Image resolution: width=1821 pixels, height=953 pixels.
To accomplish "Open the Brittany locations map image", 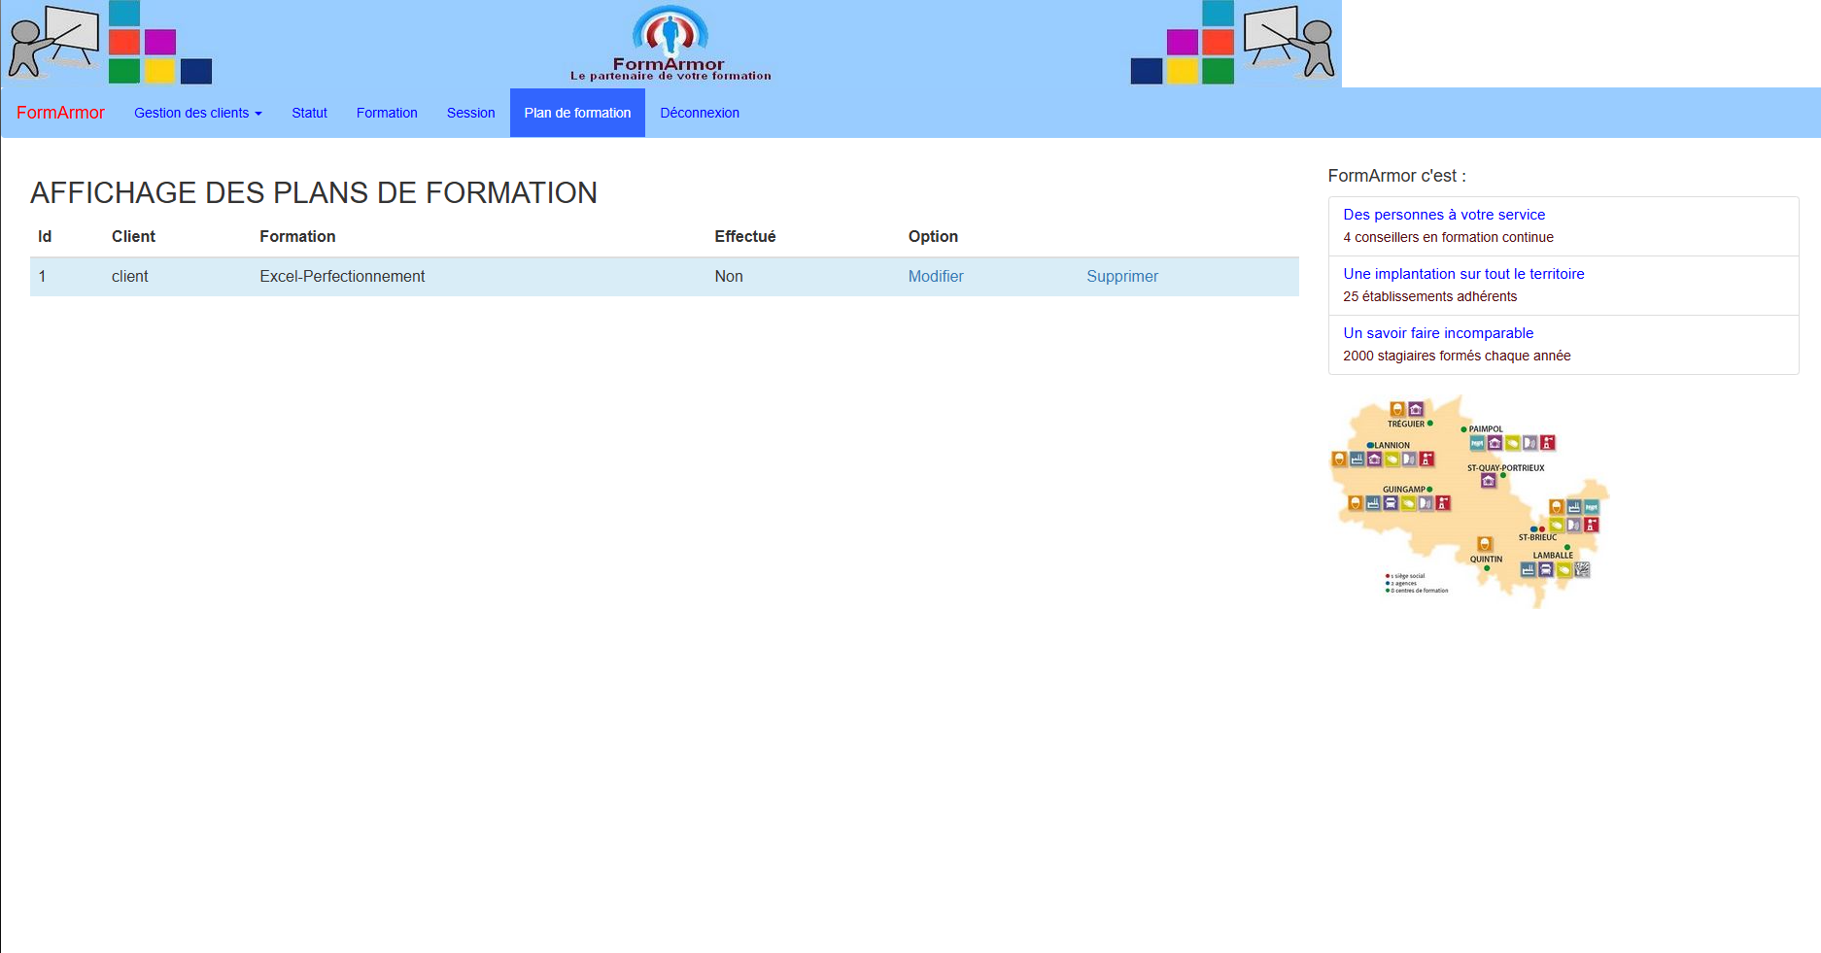I will [x=1469, y=501].
